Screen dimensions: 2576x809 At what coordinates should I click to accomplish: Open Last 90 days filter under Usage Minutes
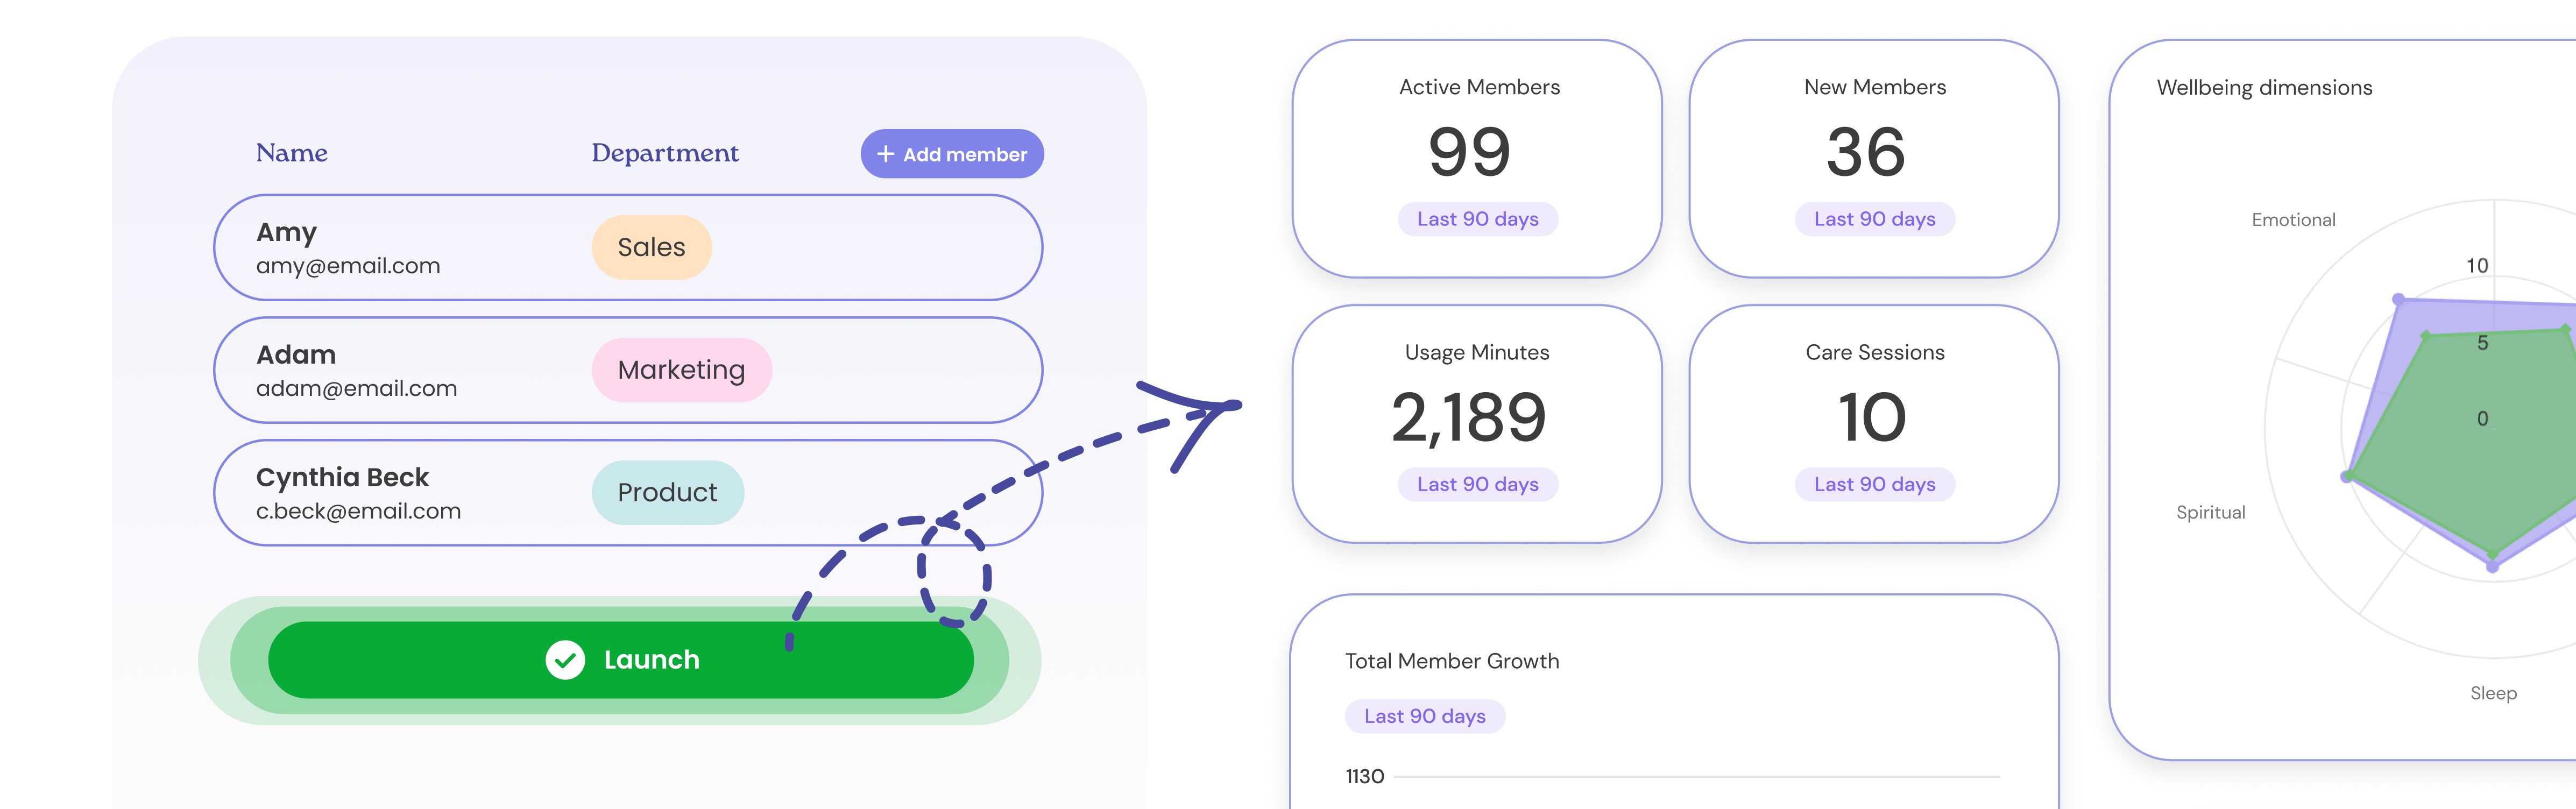tap(1477, 484)
